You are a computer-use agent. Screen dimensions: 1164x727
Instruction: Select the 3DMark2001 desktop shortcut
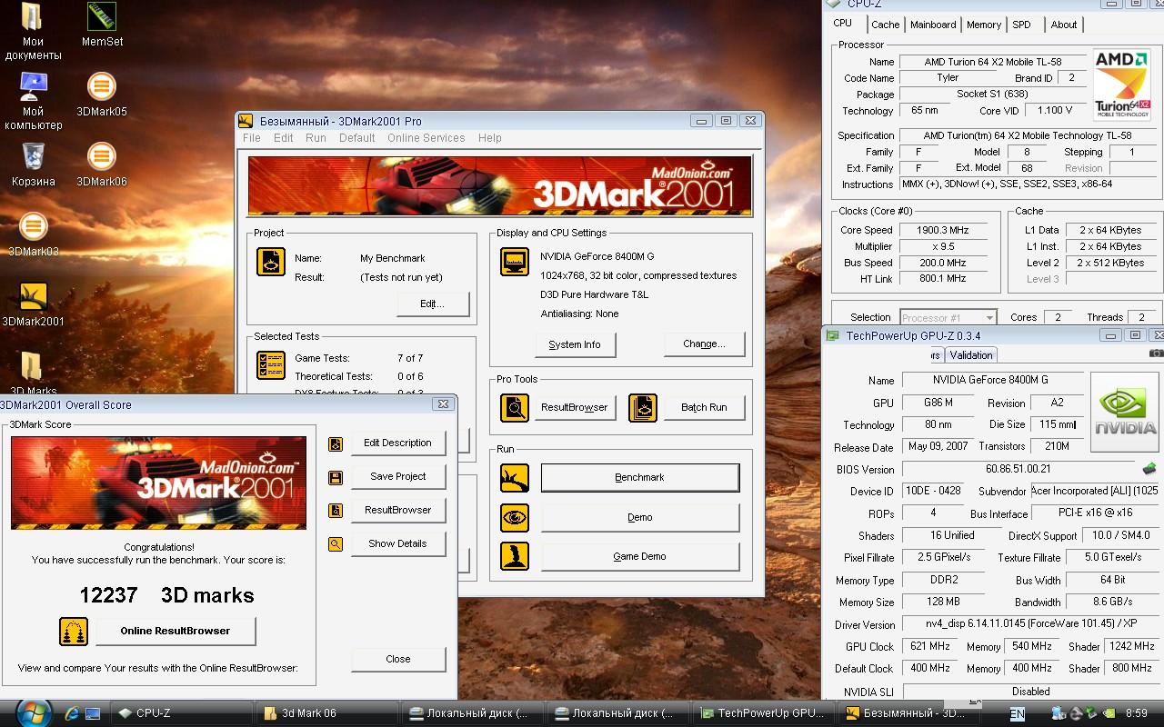coord(33,304)
